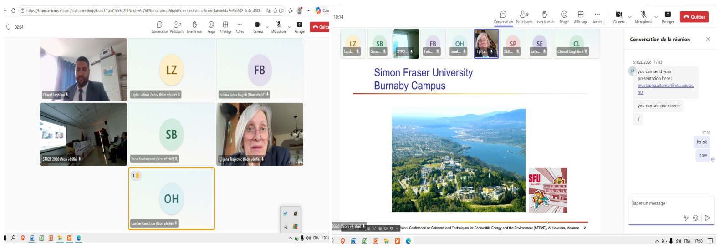Expand microphone options arrow in right window
Image resolution: width=720 pixels, height=248 pixels.
(x=656, y=17)
